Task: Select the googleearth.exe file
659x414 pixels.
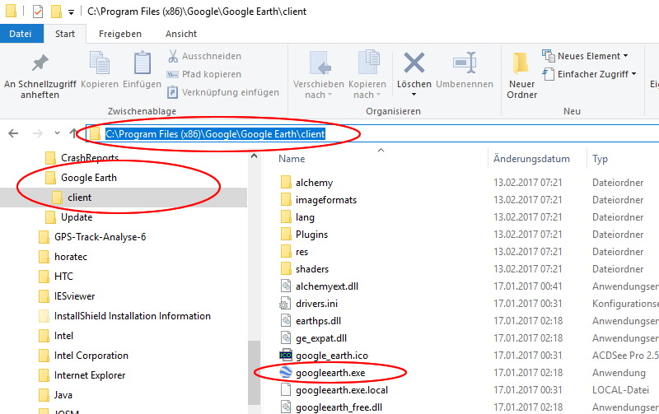Action: click(x=329, y=373)
